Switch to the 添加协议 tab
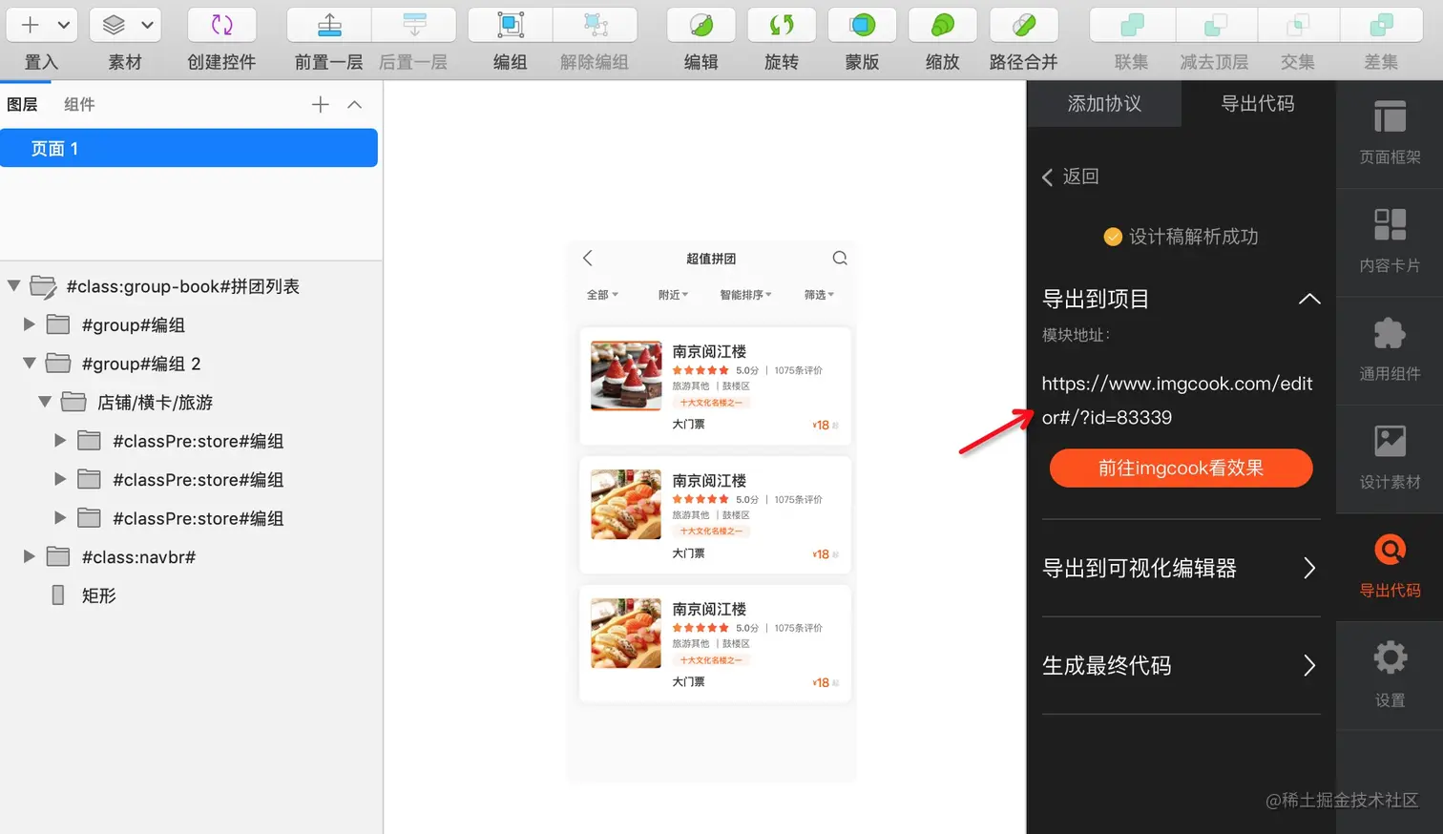Image resolution: width=1443 pixels, height=834 pixels. coord(1104,103)
